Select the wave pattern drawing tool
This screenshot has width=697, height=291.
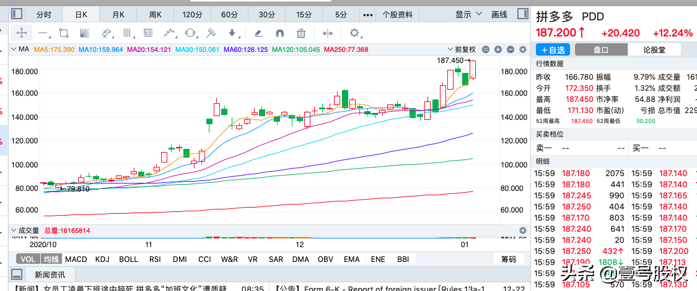point(169,33)
